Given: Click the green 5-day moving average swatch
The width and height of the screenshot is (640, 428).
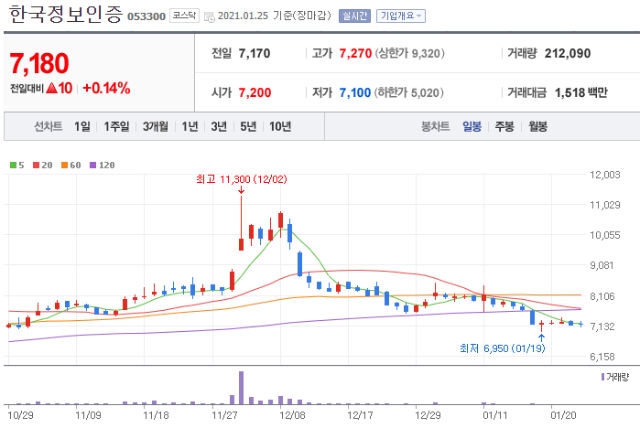Looking at the screenshot, I should 13,166.
